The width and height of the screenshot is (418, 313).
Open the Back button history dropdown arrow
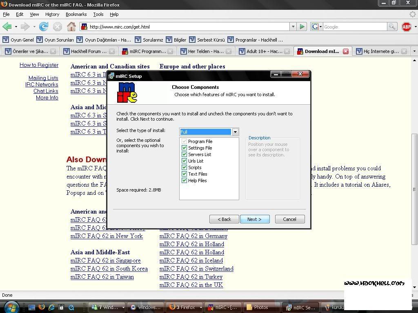click(x=16, y=26)
